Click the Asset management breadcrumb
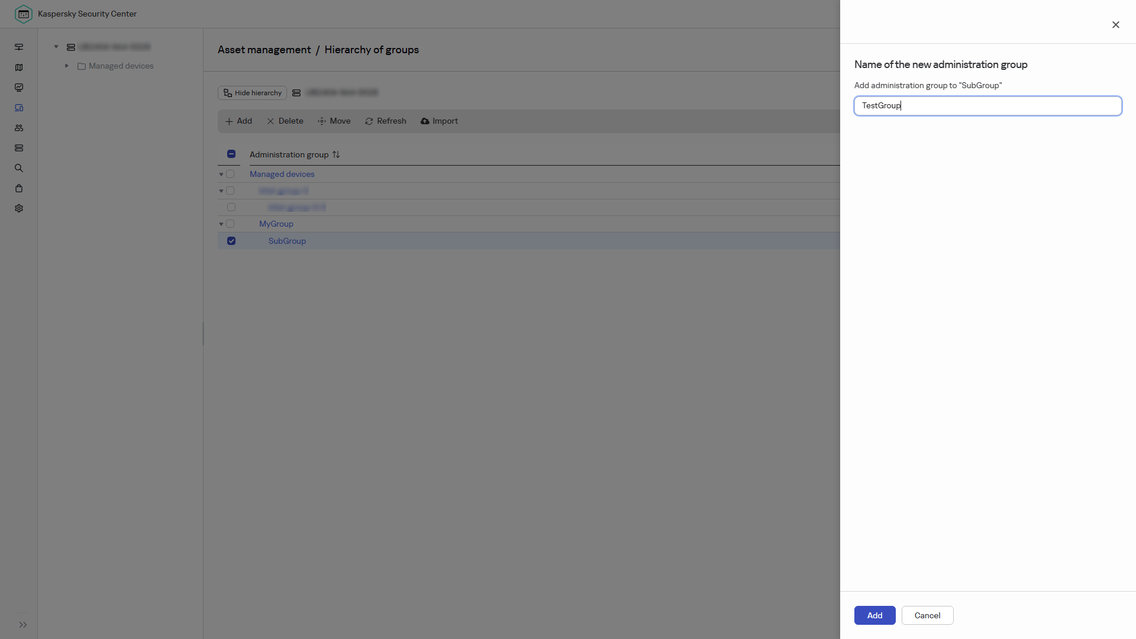 click(264, 50)
